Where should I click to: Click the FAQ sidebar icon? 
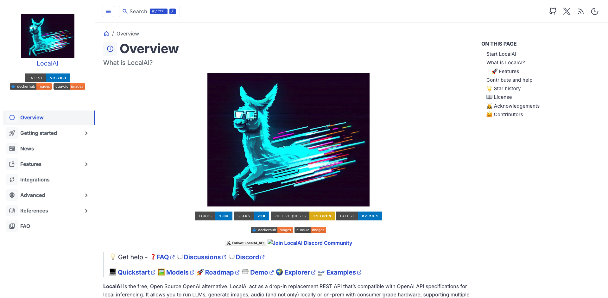coord(12,226)
